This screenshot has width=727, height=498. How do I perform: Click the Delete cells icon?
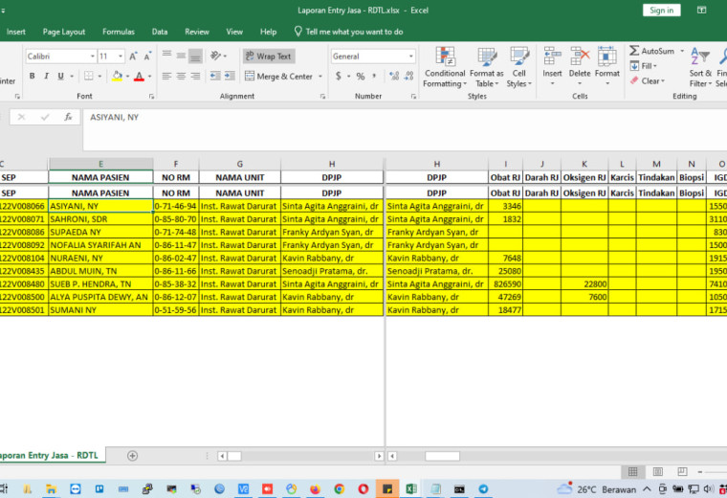point(580,57)
